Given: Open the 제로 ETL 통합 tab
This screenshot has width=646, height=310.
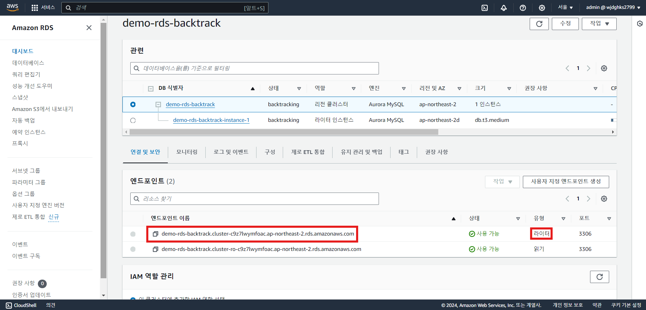Looking at the screenshot, I should [308, 152].
